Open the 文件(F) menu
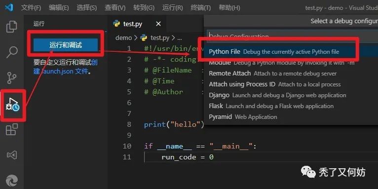 pyautogui.click(x=31, y=8)
